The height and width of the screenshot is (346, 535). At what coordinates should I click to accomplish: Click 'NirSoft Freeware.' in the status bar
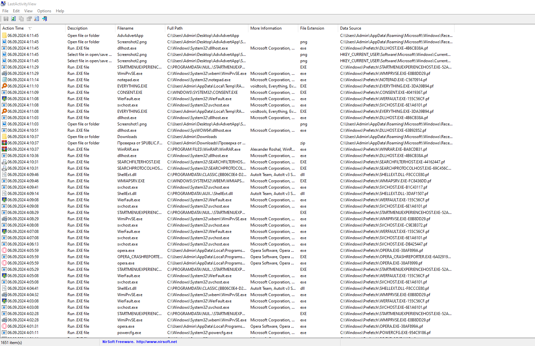coord(118,342)
